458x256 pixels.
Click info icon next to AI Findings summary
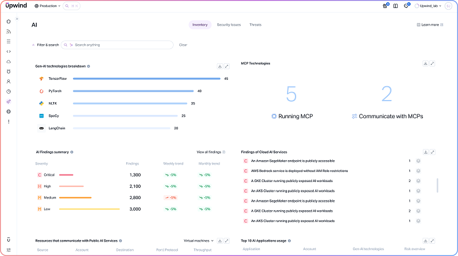point(72,152)
